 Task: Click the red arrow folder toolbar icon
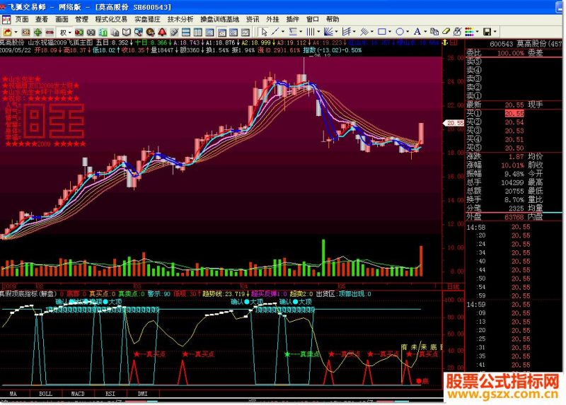8,33
